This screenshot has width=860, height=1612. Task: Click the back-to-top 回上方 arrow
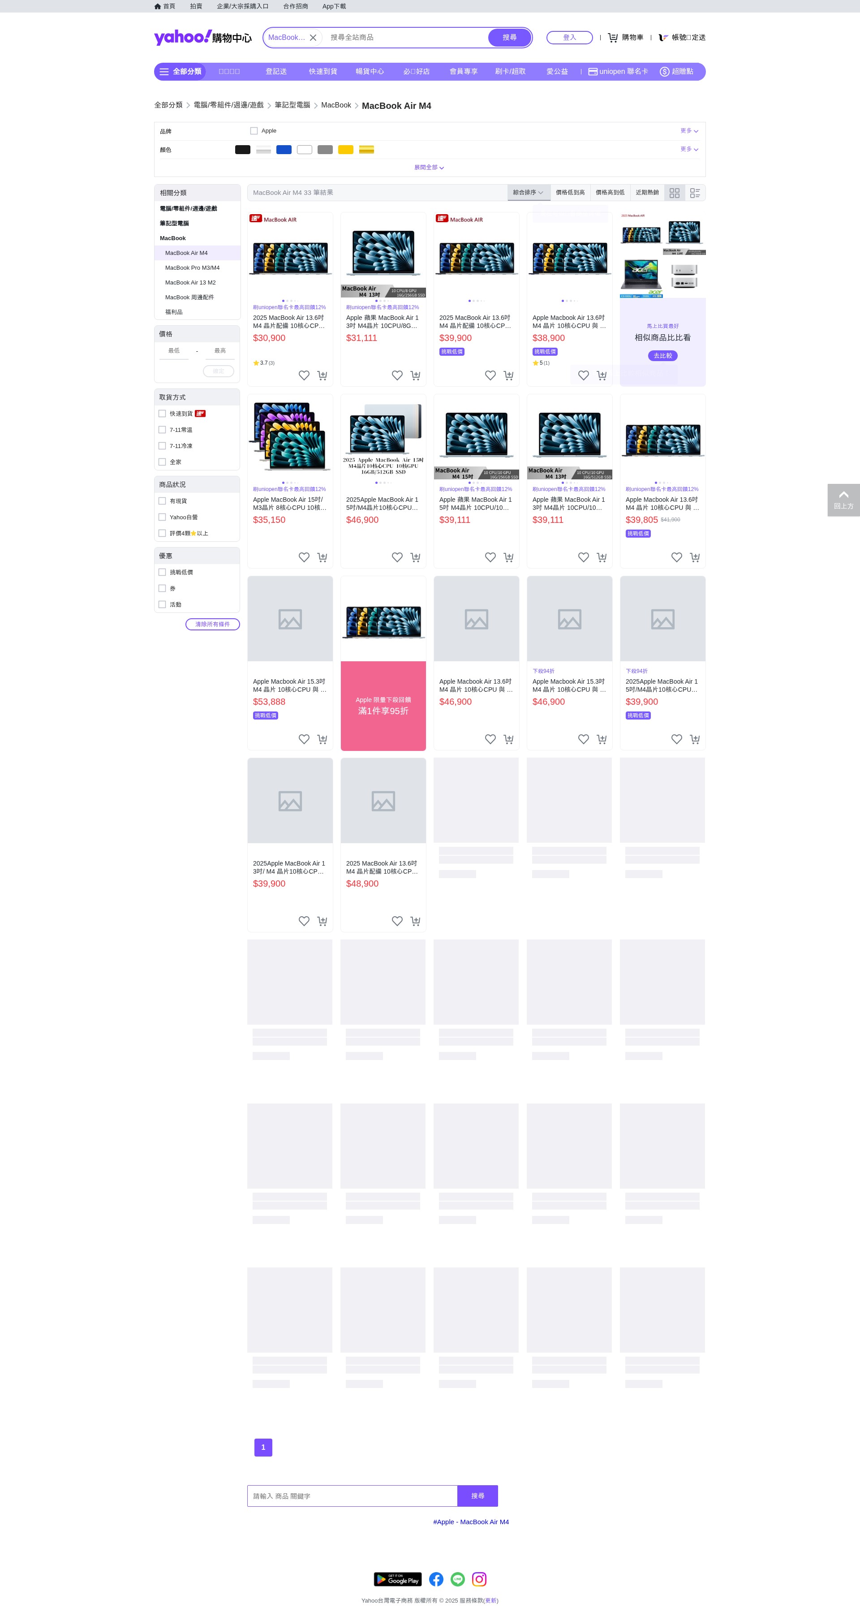pos(843,500)
